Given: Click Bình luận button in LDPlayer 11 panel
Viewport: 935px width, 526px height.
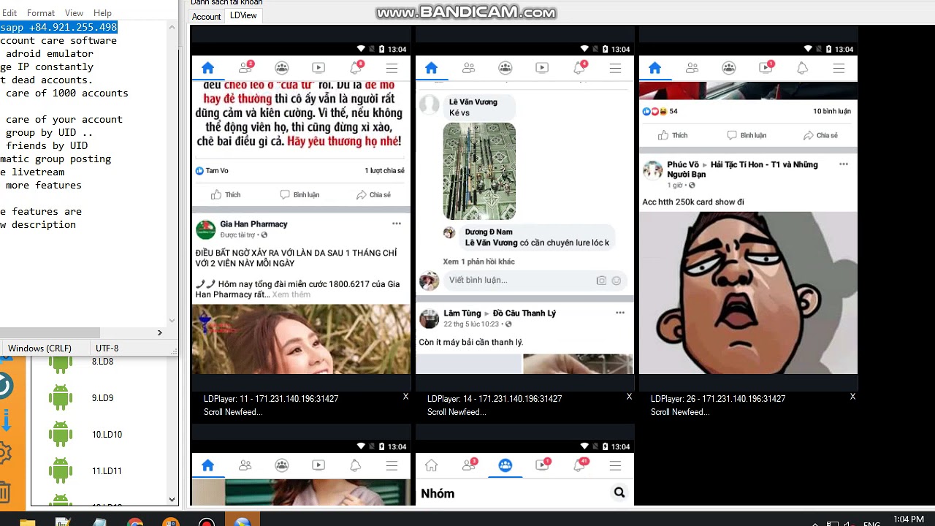Looking at the screenshot, I should [300, 195].
